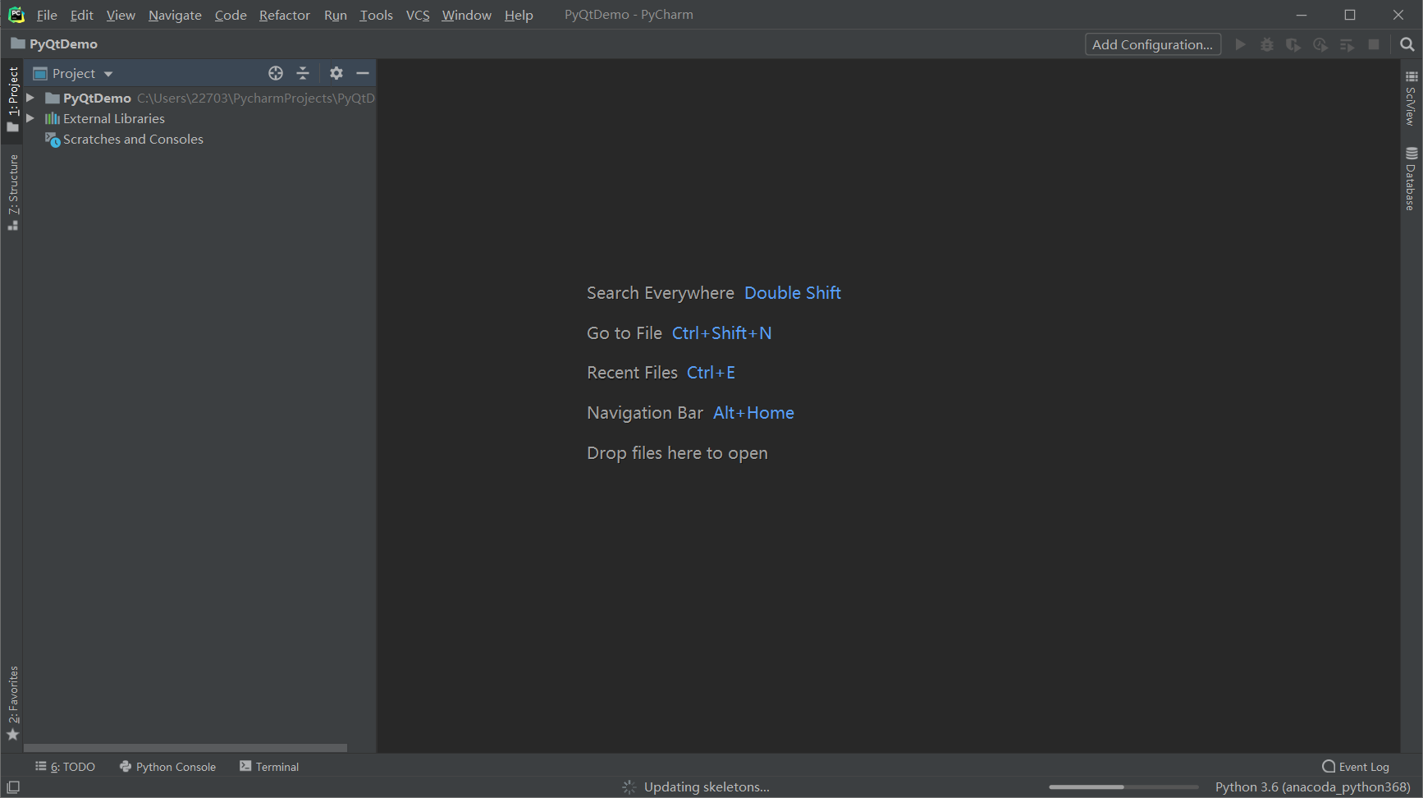The width and height of the screenshot is (1423, 798).
Task: Click the Favorites star icon
Action: [12, 735]
